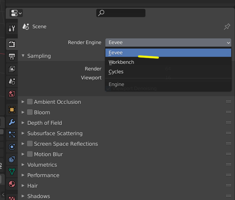Open the editor type dropdown
Viewport: 235px width, 200px height.
pos(16,13)
